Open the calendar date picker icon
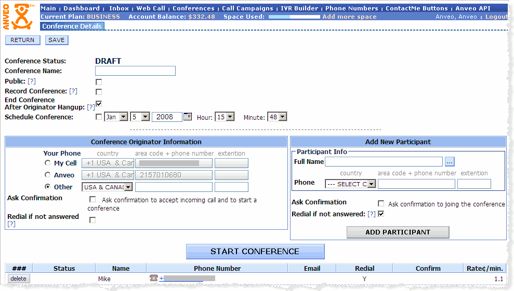 click(188, 117)
